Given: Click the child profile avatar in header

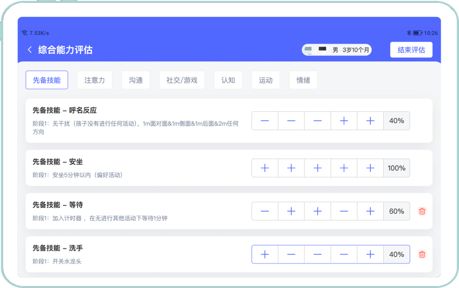Looking at the screenshot, I should coord(309,50).
